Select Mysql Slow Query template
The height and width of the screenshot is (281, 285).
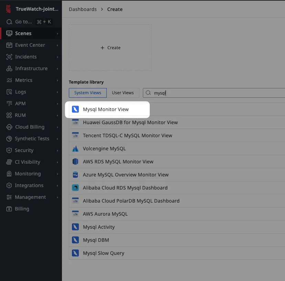(177, 253)
